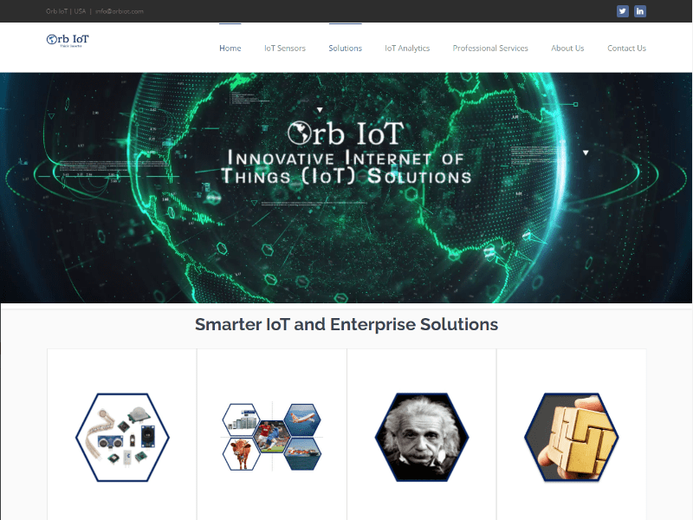693x520 pixels.
Task: Select the solutions honeycomb collage image
Action: point(272,437)
